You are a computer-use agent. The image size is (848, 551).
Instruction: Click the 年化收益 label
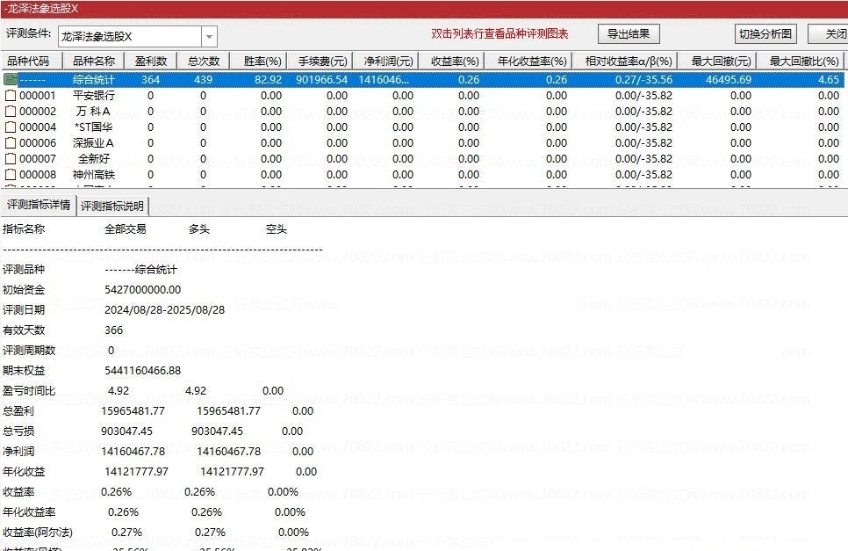click(x=24, y=471)
